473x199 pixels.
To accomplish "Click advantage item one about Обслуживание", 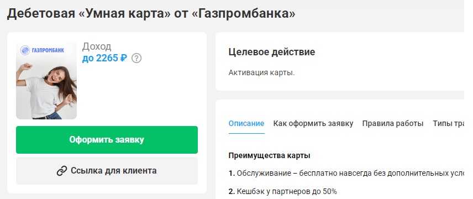I will pyautogui.click(x=346, y=174).
